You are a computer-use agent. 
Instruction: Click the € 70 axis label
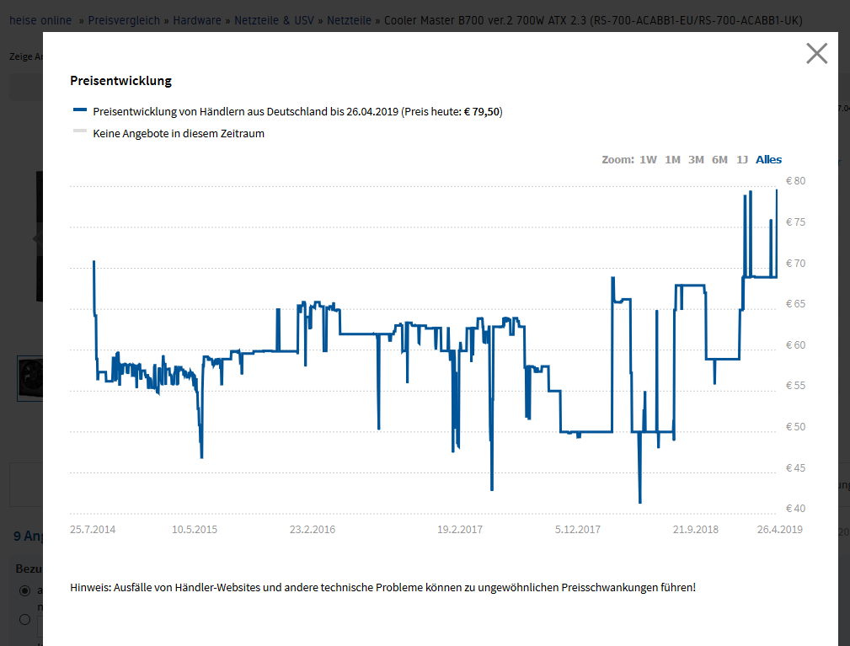point(795,264)
